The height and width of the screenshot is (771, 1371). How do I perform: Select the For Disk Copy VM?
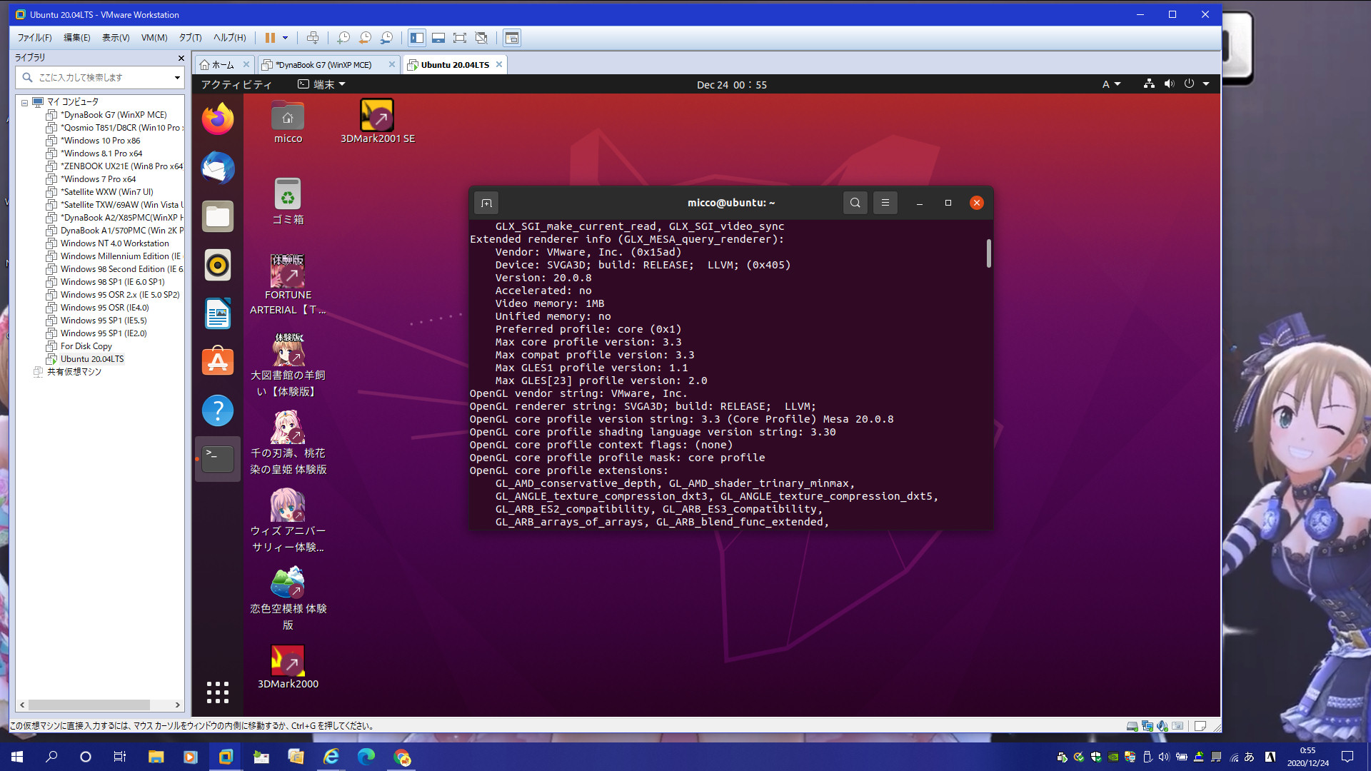(x=86, y=346)
